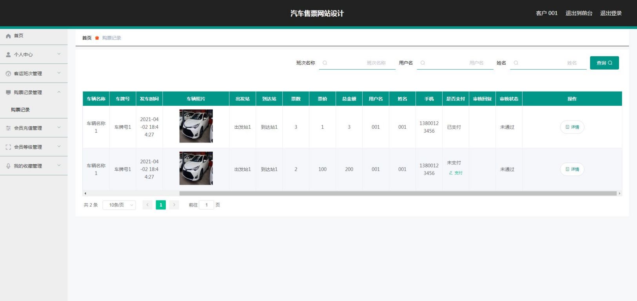Click 客户 001 in the header
The height and width of the screenshot is (301, 637).
[x=546, y=13]
